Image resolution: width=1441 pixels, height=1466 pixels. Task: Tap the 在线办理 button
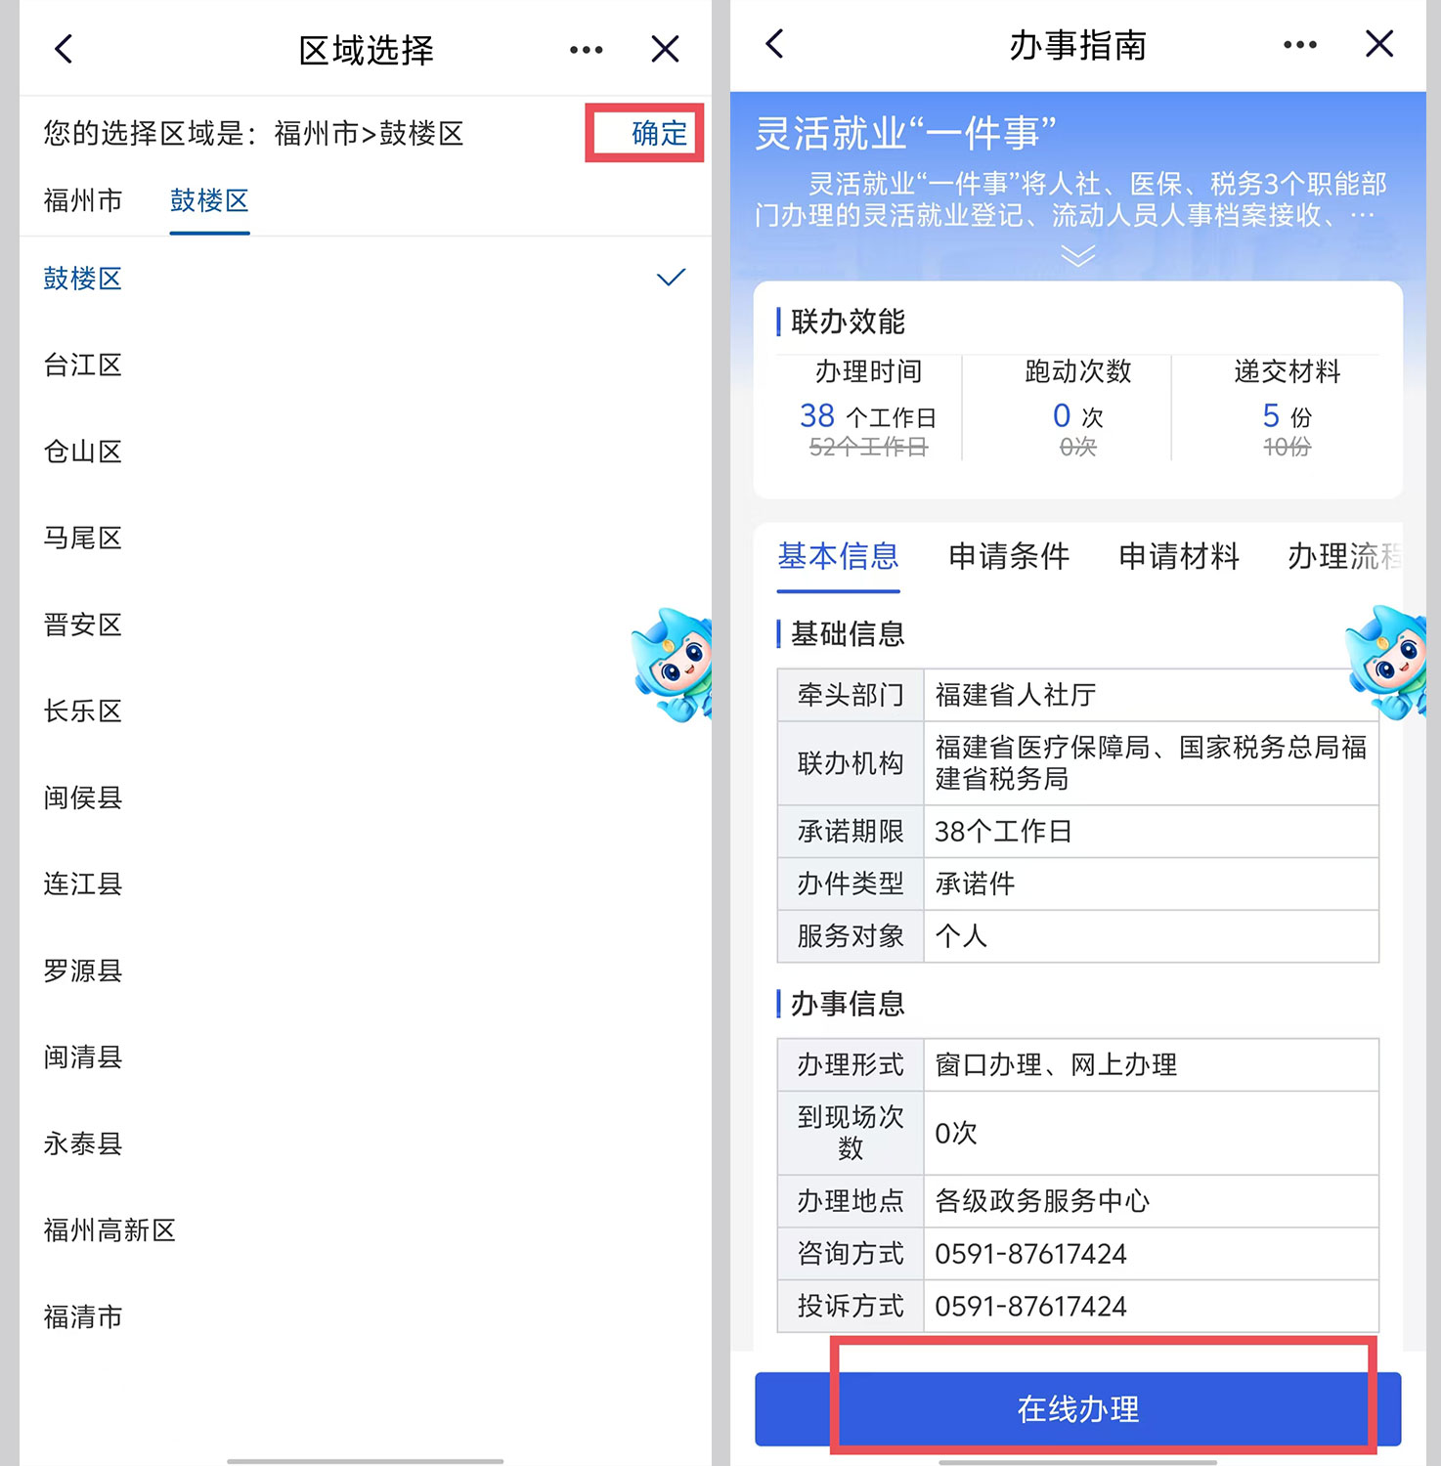point(1078,1409)
